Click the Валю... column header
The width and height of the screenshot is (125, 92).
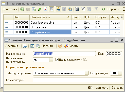(77, 17)
